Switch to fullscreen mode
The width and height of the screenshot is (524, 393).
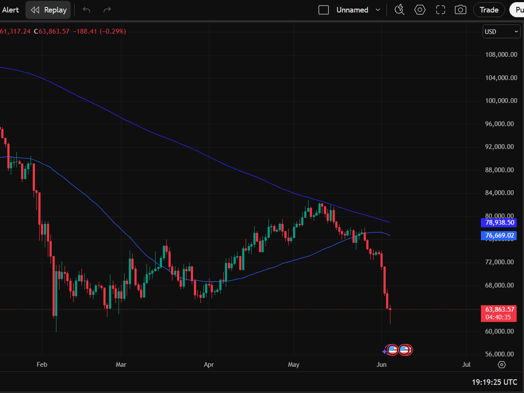click(x=440, y=10)
